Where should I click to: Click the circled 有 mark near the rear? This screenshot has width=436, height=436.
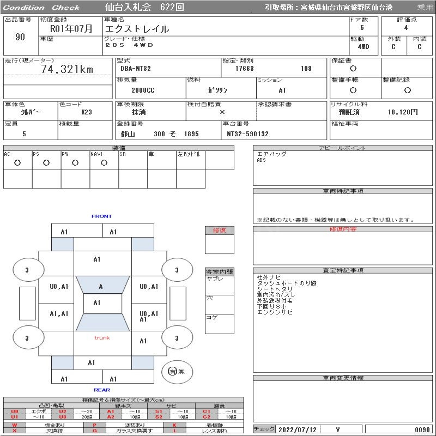click(173, 372)
